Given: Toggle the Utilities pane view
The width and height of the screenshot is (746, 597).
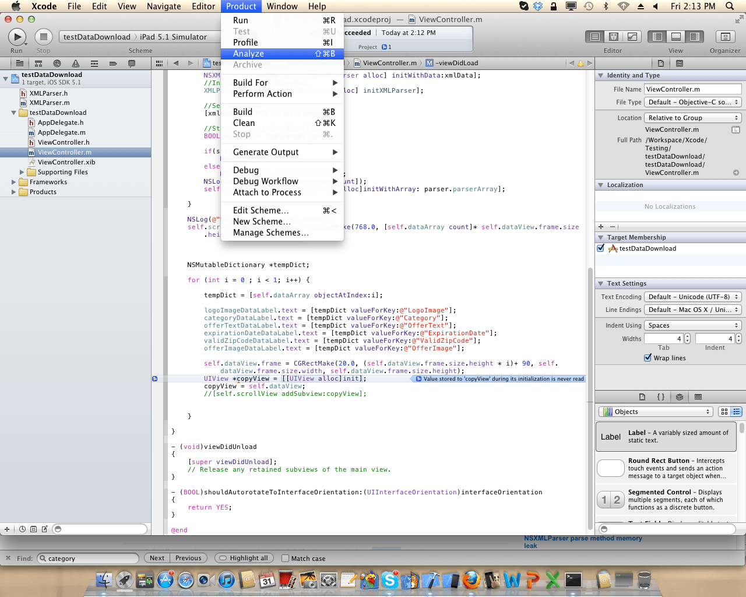Looking at the screenshot, I should (x=695, y=37).
